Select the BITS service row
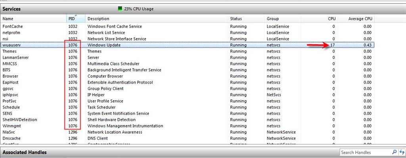Viewport: 406px width, 158px height. tap(188, 70)
